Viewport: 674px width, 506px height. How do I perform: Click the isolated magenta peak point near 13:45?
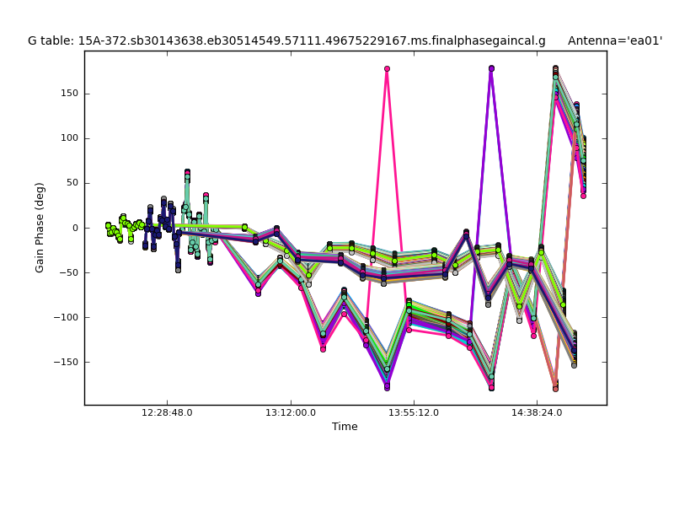tap(387, 69)
